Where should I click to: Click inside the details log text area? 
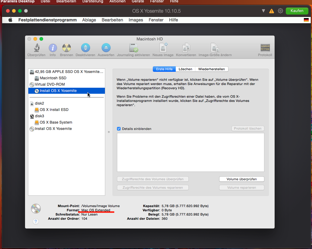click(x=191, y=152)
